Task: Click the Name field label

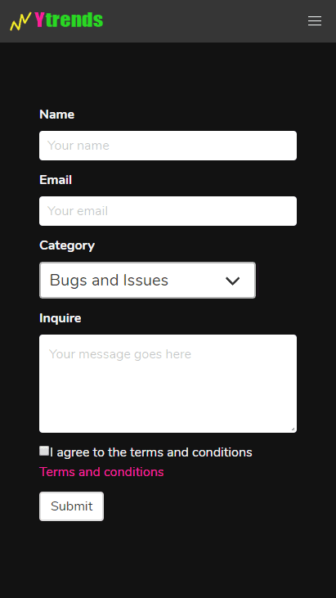Action: (x=56, y=115)
